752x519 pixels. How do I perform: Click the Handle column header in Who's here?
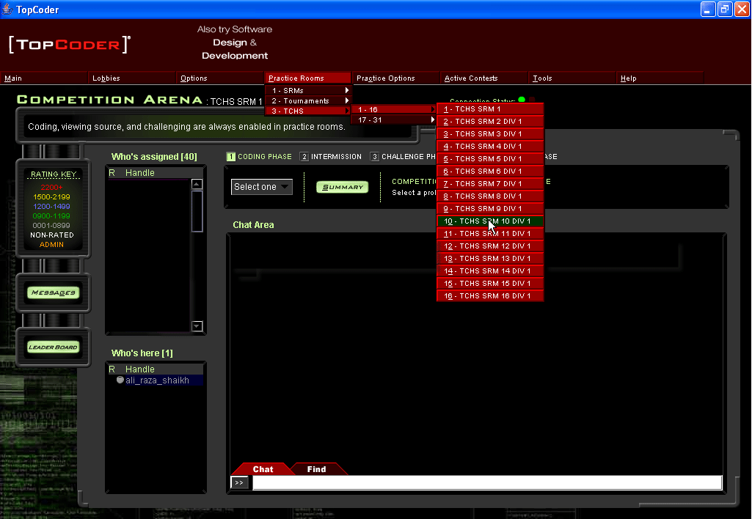click(x=140, y=369)
